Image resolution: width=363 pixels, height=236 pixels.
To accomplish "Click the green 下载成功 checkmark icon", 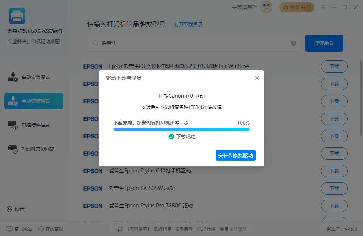I will (x=171, y=137).
